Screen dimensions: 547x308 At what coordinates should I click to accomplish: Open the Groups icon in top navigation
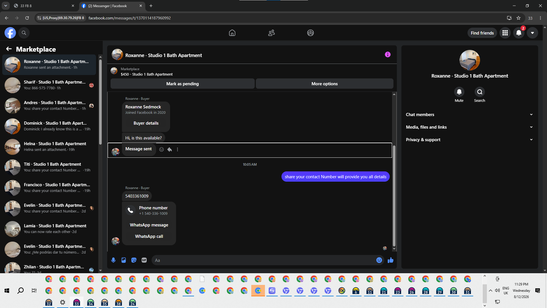click(x=311, y=33)
